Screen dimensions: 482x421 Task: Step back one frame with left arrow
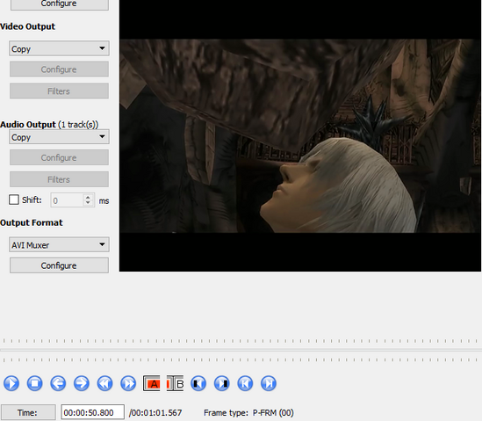[58, 383]
